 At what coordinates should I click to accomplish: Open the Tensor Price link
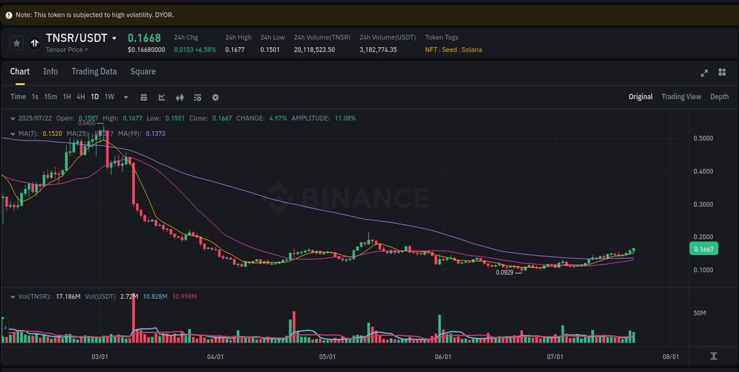[66, 50]
